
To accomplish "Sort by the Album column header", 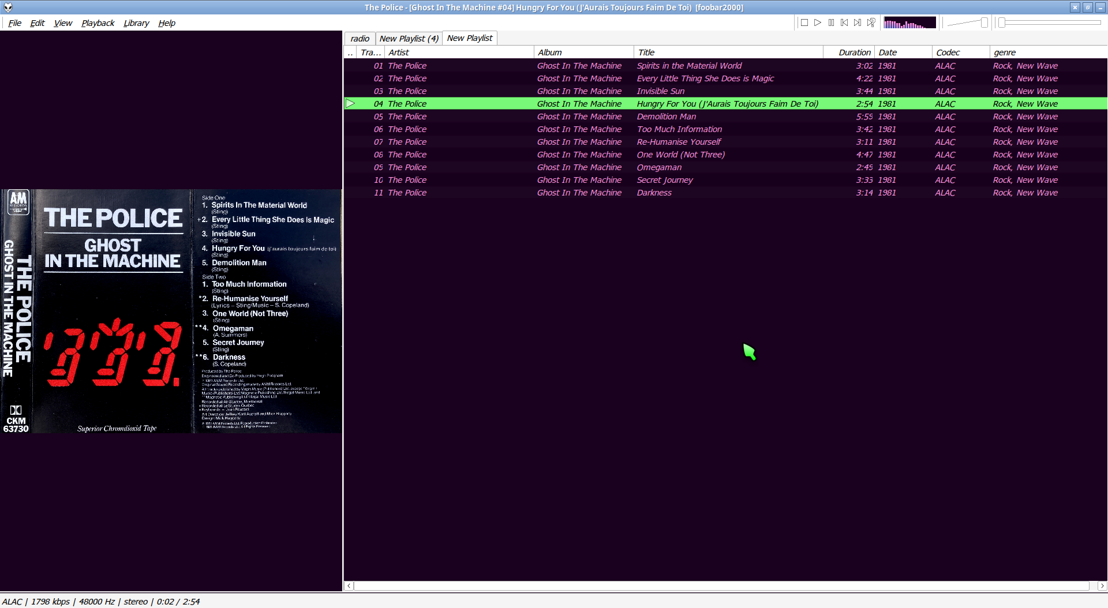I will point(583,52).
